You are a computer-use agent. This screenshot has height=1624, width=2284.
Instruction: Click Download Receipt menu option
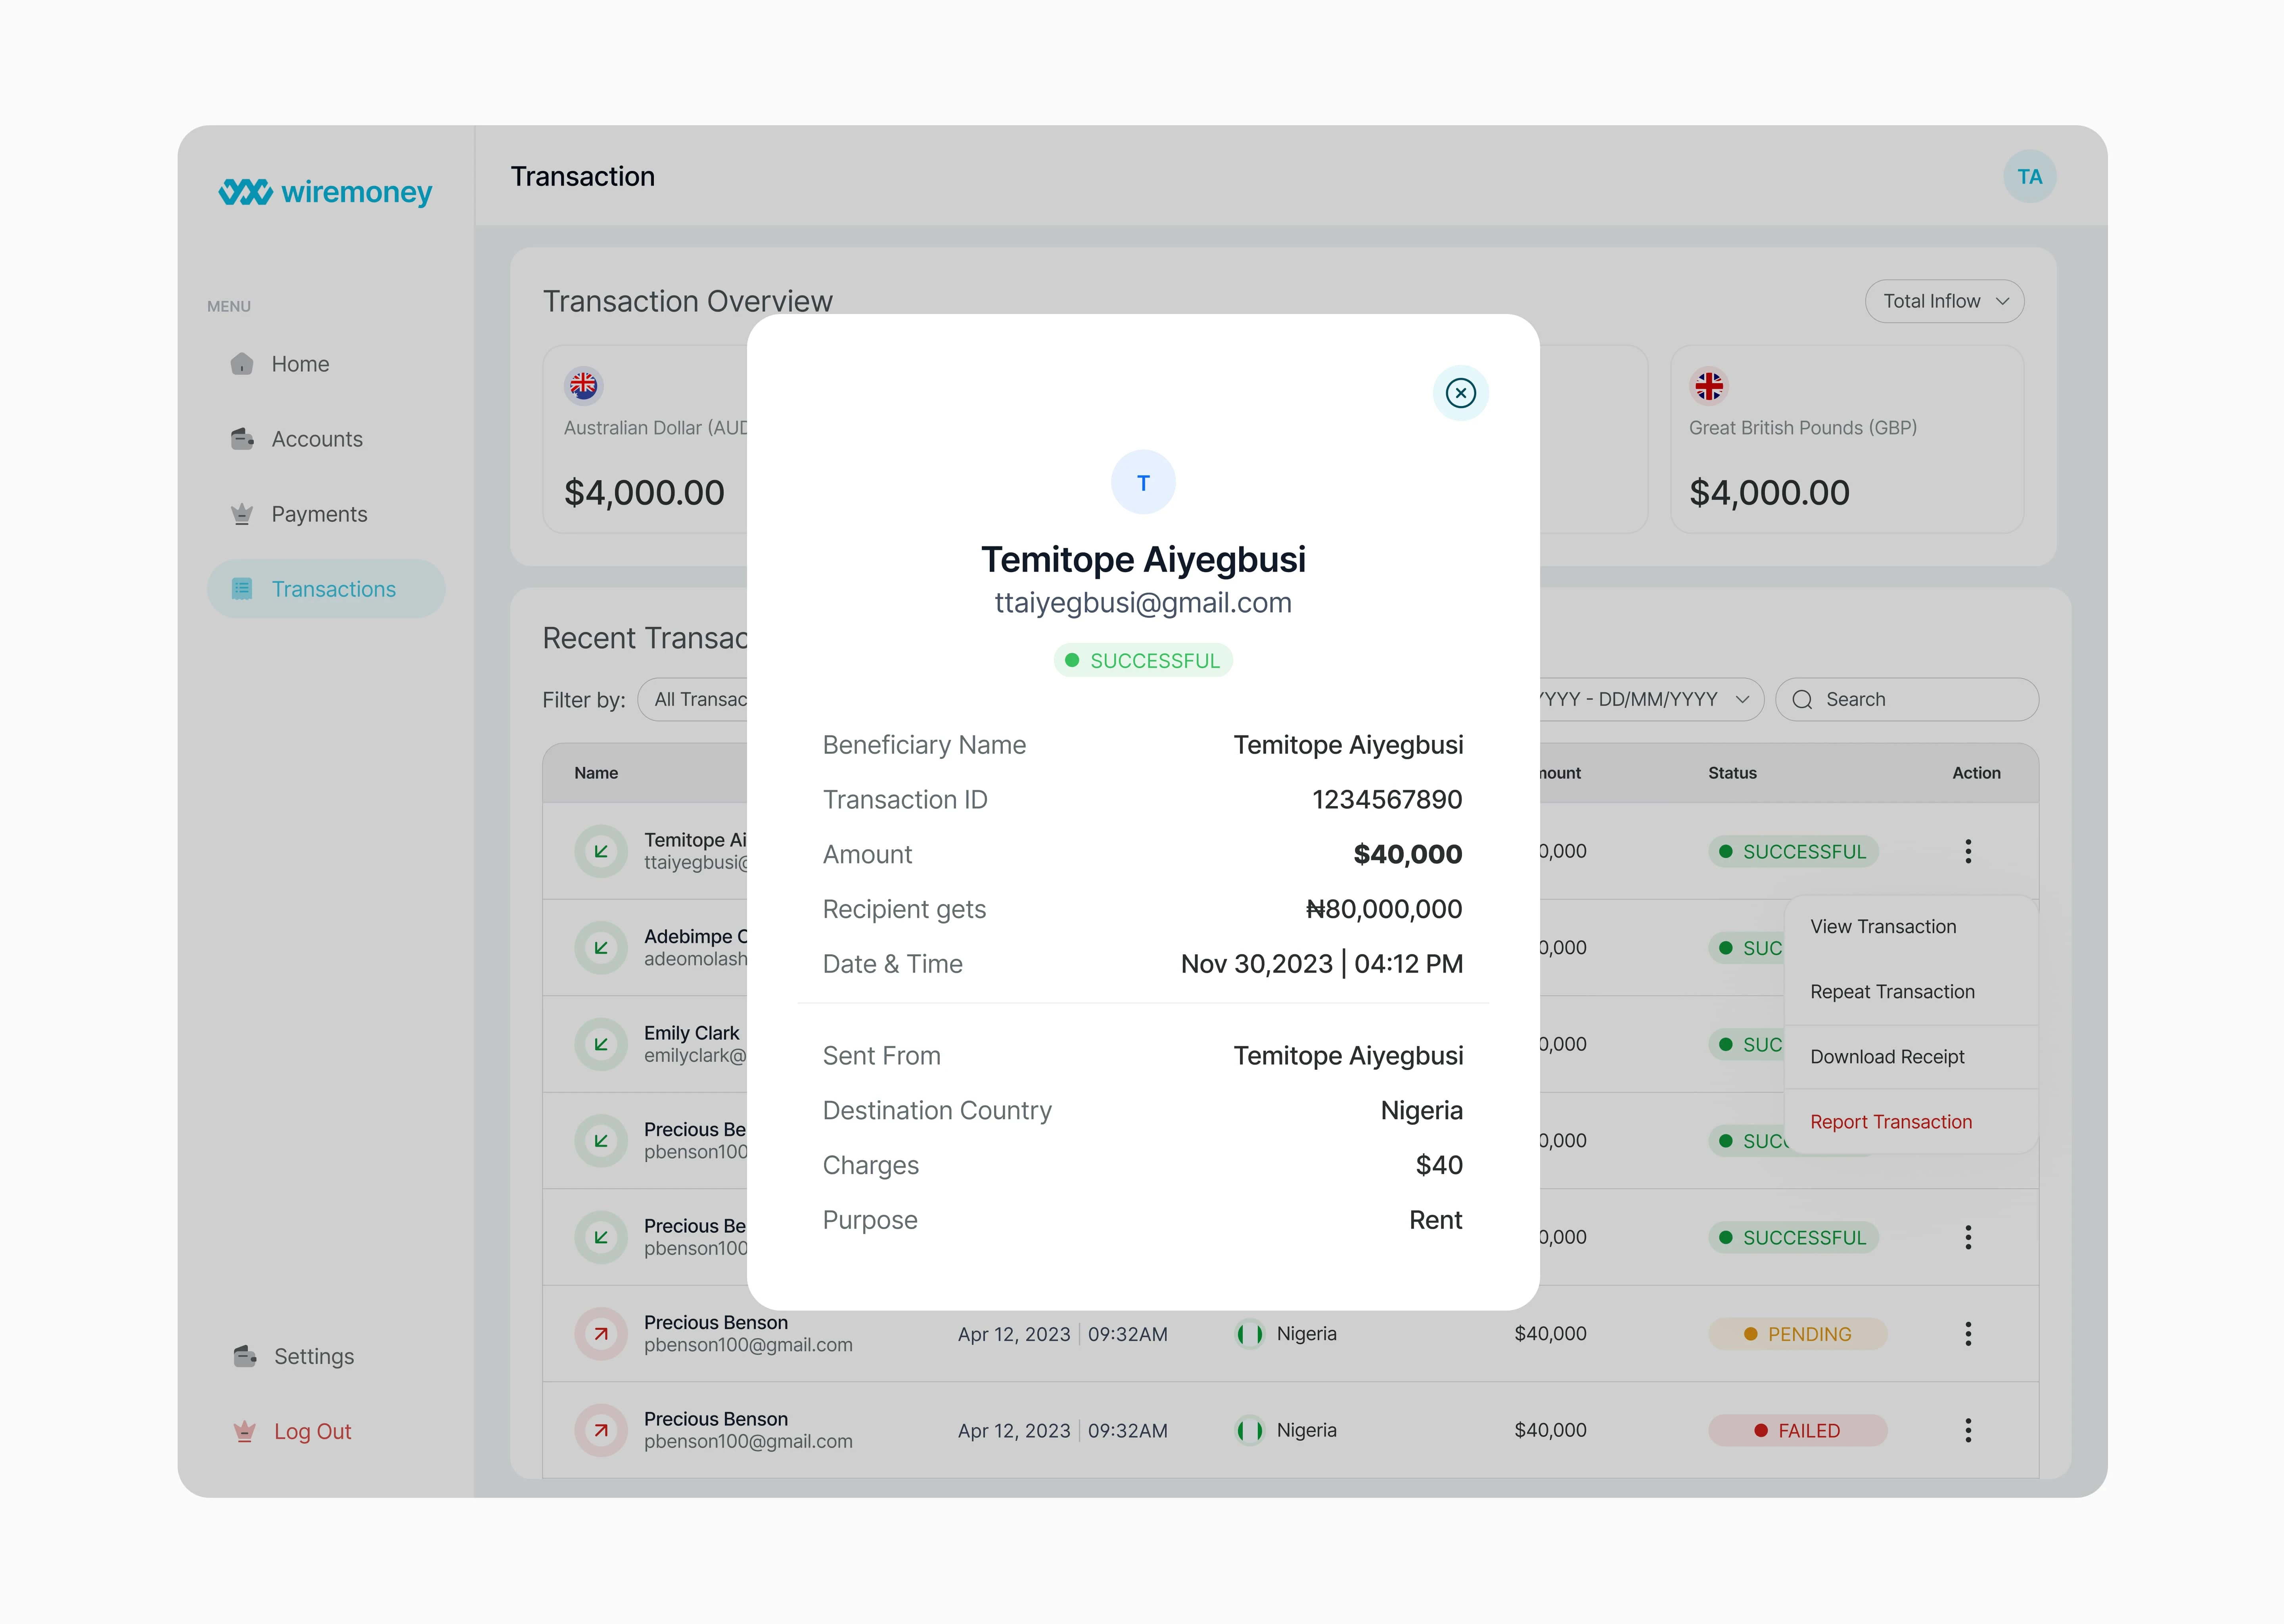1911,1057
